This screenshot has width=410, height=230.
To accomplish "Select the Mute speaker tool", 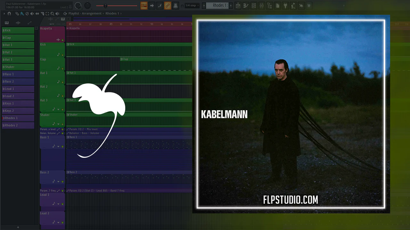I will coord(32,14).
